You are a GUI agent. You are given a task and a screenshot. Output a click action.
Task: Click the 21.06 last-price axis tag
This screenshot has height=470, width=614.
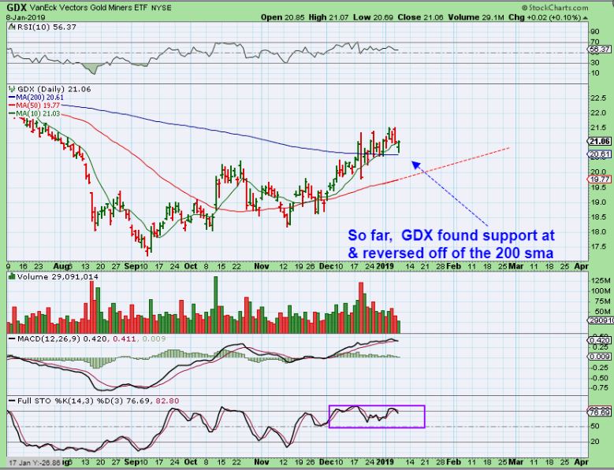coord(600,142)
